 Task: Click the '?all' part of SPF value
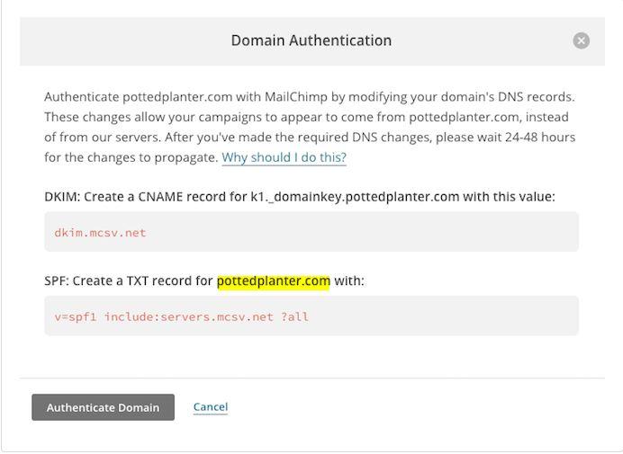pyautogui.click(x=294, y=316)
